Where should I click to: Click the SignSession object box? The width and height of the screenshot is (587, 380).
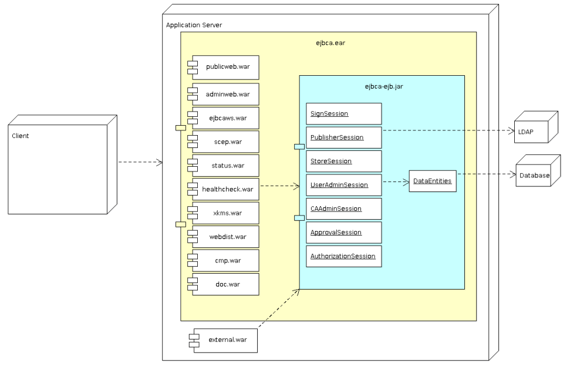[343, 114]
